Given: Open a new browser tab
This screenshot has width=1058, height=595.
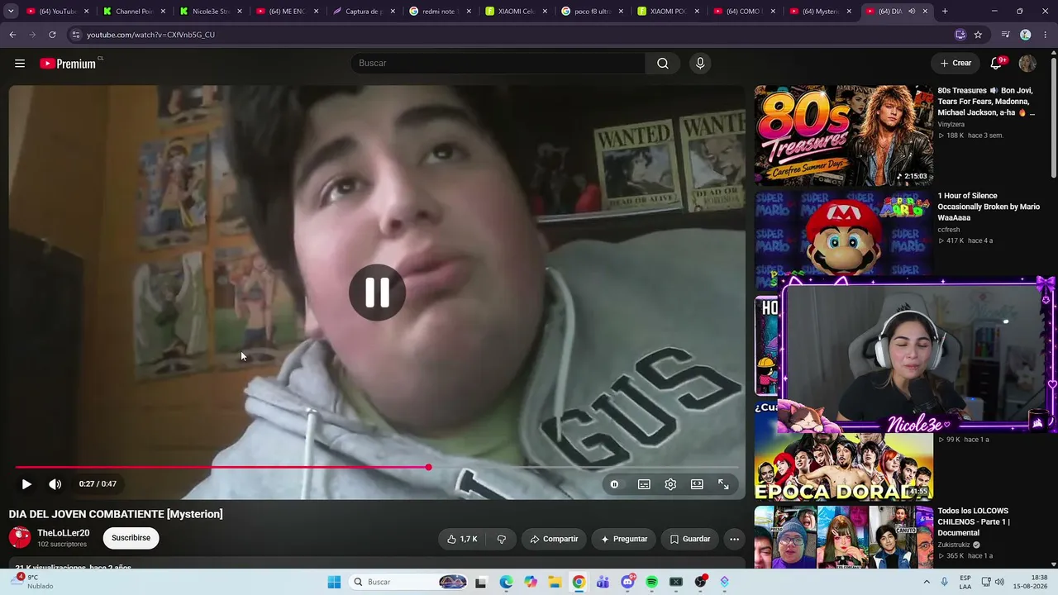Looking at the screenshot, I should point(945,12).
